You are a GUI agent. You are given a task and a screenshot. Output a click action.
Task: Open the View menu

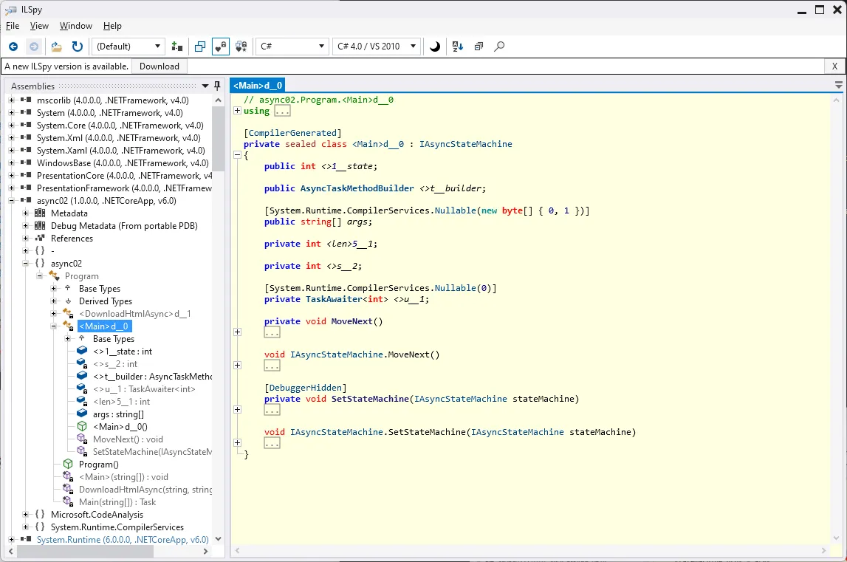point(39,26)
